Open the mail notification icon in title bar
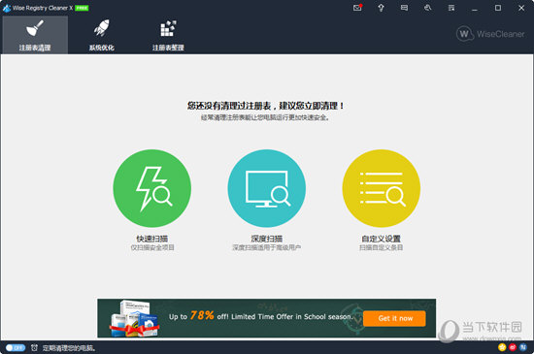 (x=357, y=8)
